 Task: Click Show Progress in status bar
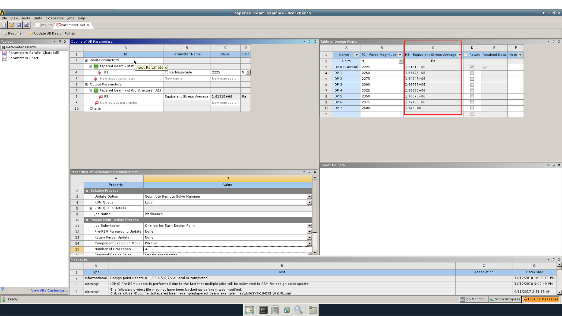tap(505, 299)
